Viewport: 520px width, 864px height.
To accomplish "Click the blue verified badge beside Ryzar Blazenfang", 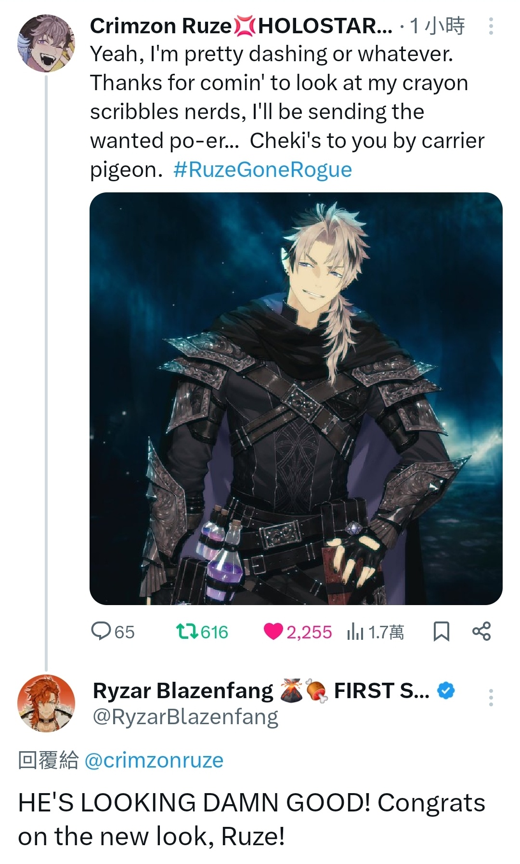I will coord(446,691).
